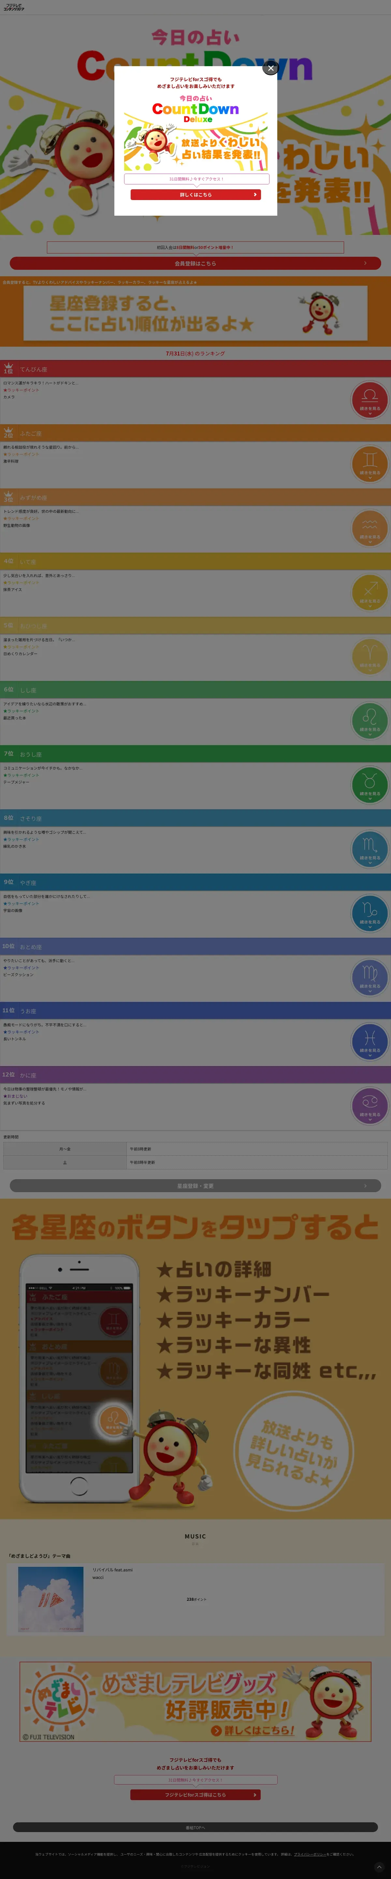Expand Pisces (うお座) fortune details
Image resolution: width=391 pixels, height=1879 pixels.
(370, 1041)
